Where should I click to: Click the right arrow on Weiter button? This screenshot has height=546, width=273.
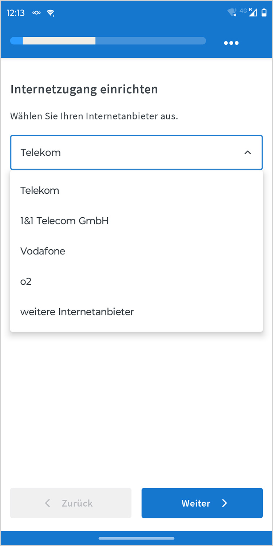point(225,503)
